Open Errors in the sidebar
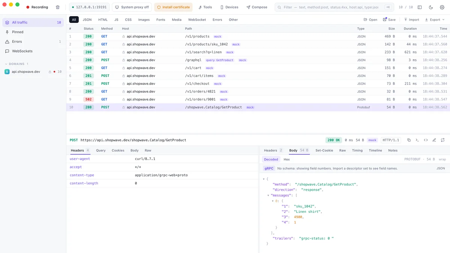450x253 pixels. (x=33, y=42)
